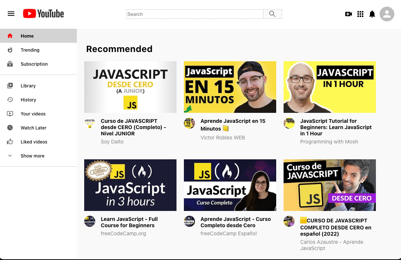Image resolution: width=401 pixels, height=260 pixels.
Task: Focus the Search input field
Action: [195, 14]
